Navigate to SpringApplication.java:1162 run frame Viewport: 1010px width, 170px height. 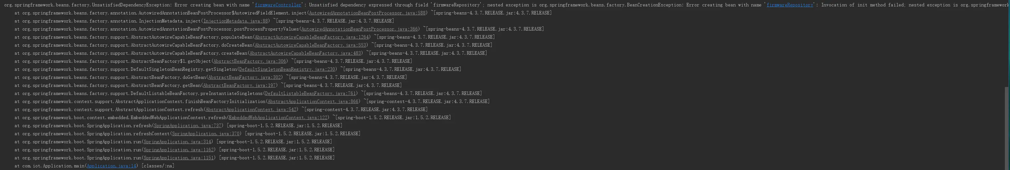click(179, 150)
